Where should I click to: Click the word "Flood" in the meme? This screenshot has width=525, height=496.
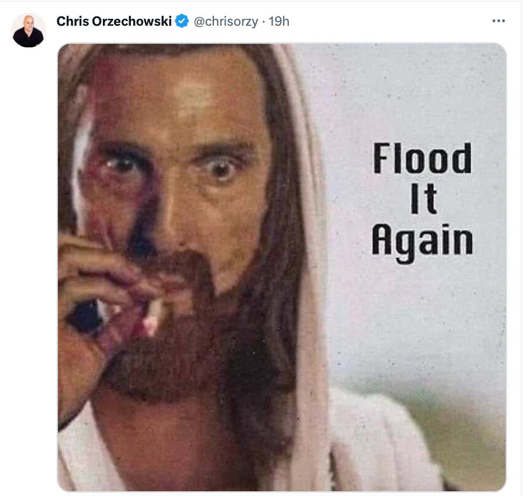click(x=422, y=158)
